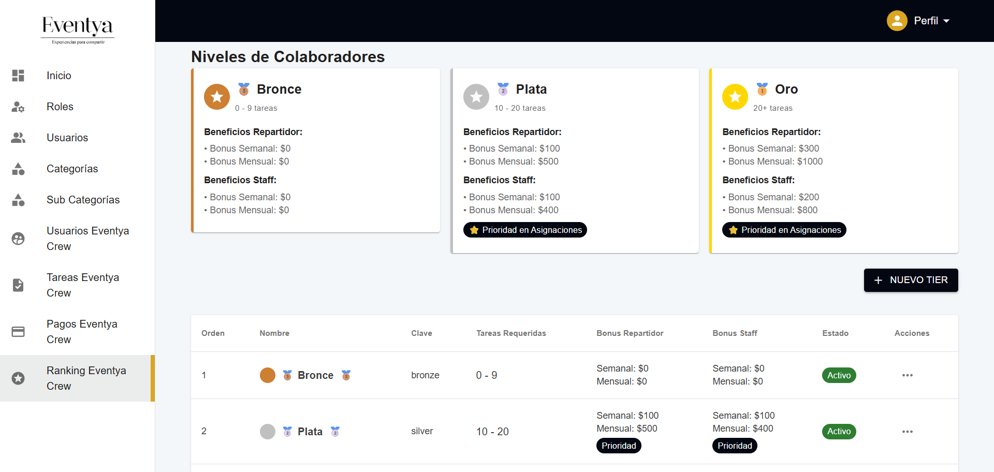Select Ranking Eventya Crew menu item
Image resolution: width=994 pixels, height=472 pixels.
[86, 378]
